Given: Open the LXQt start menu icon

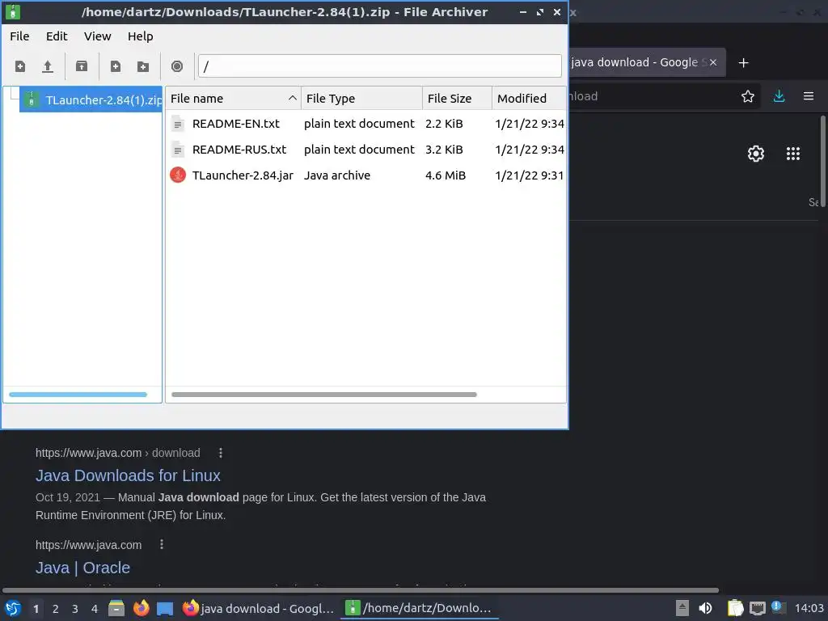Looking at the screenshot, I should (13, 608).
